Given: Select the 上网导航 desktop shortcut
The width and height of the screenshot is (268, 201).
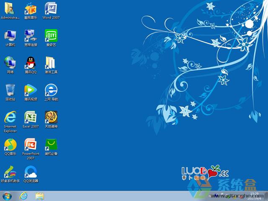Looking at the screenshot, I should coord(51,90).
